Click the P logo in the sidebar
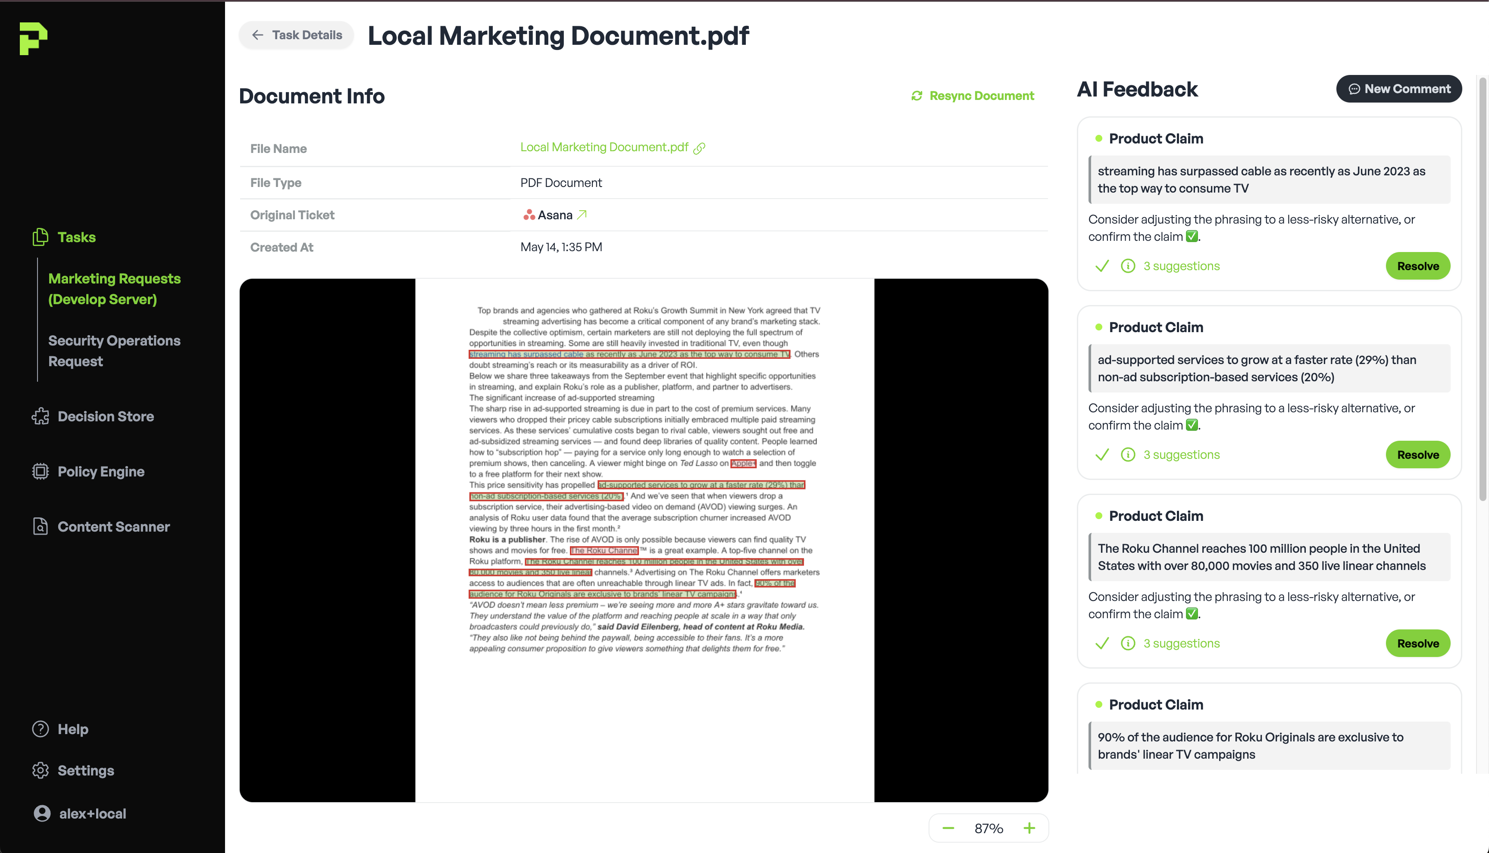The height and width of the screenshot is (853, 1489). (x=34, y=39)
